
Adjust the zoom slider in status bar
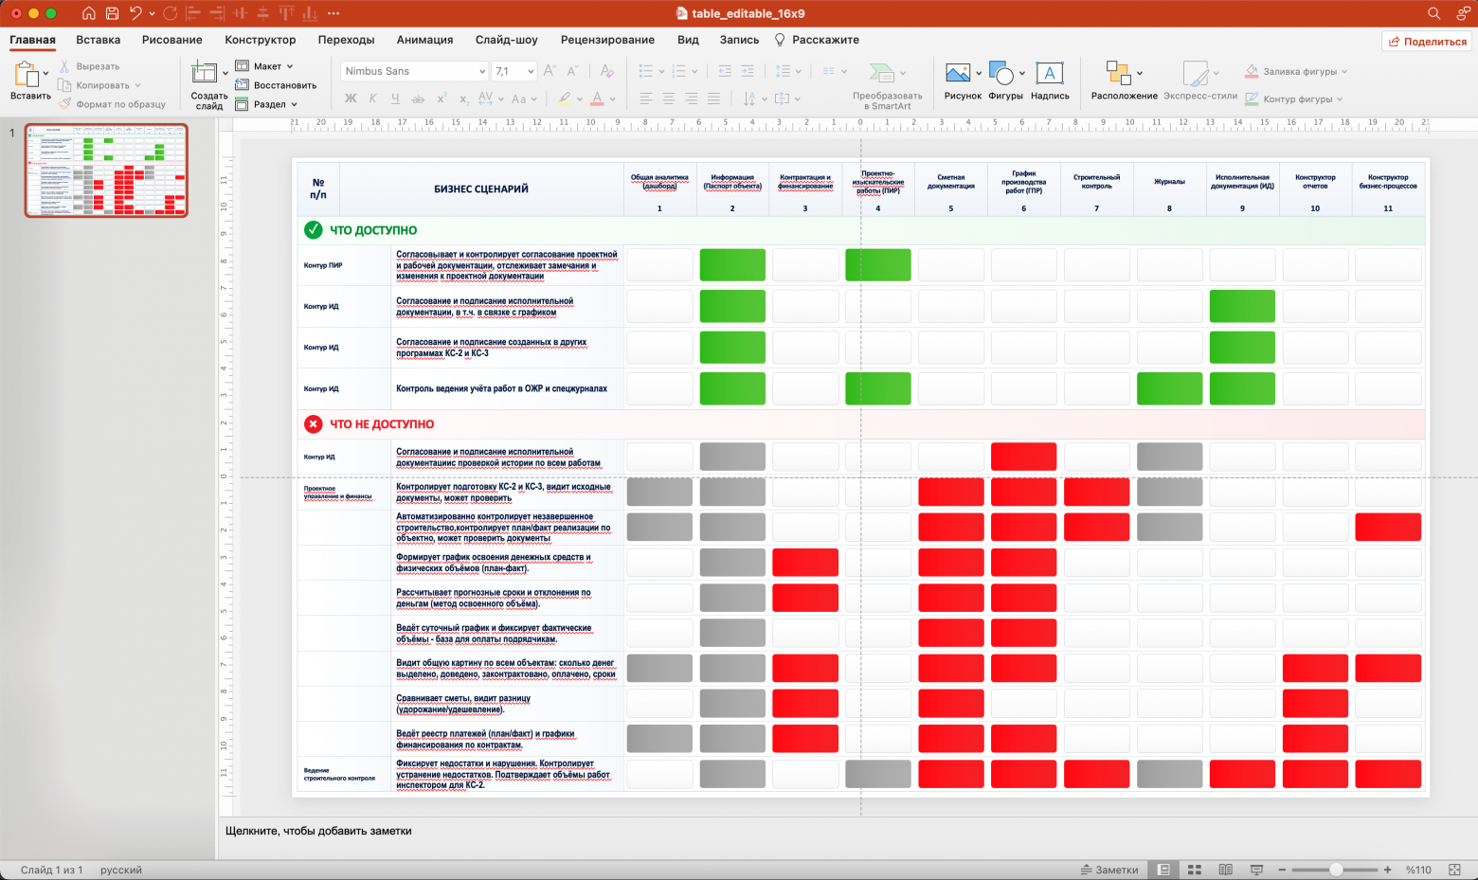(x=1334, y=870)
